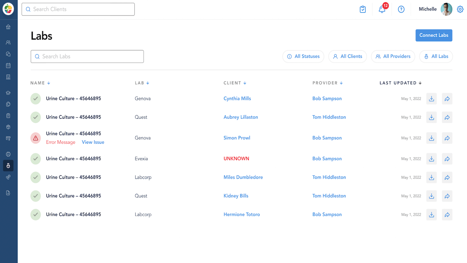
Task: Open the All Statuses filter
Action: click(x=303, y=56)
